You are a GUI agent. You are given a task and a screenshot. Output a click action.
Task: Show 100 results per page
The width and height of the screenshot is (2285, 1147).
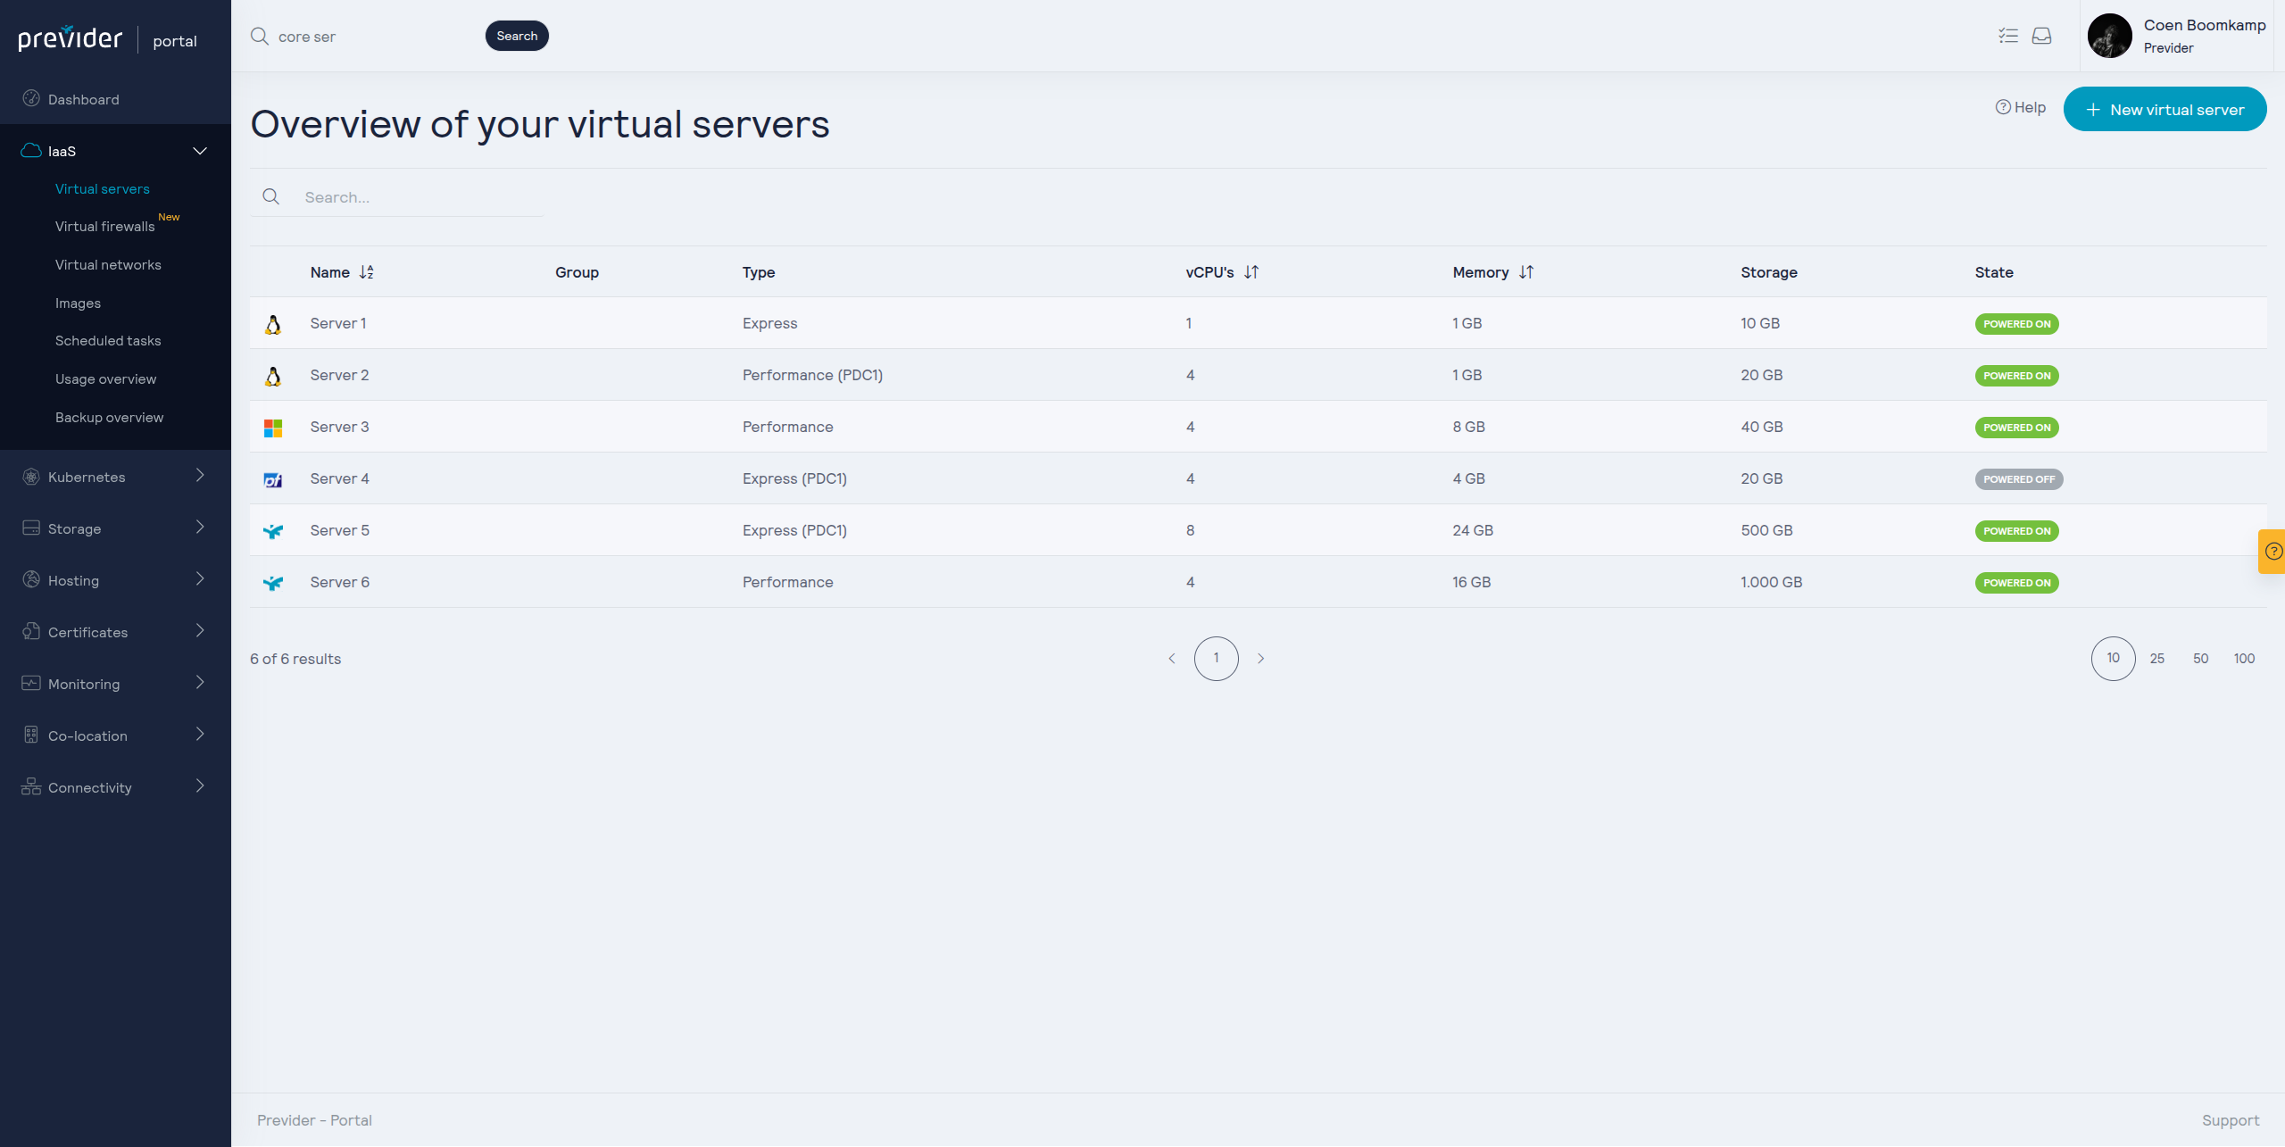point(2244,659)
